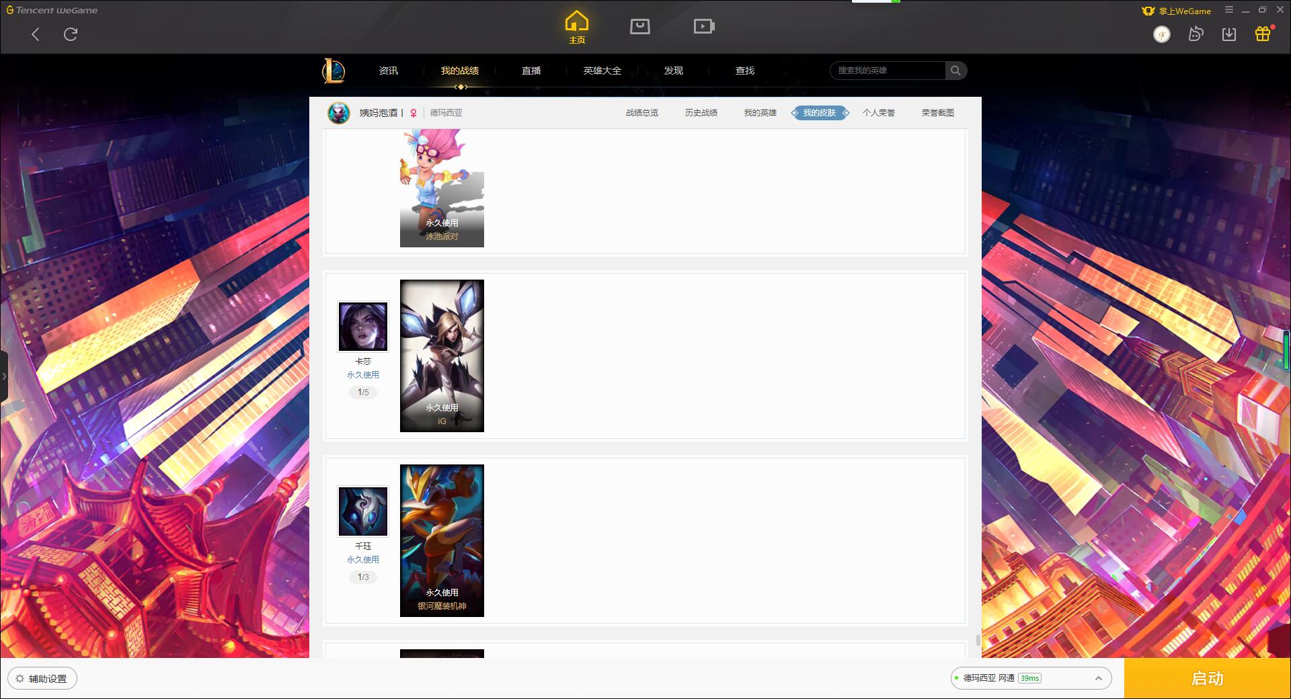Open 掌上WeGame link
The image size is (1291, 699).
point(1177,11)
